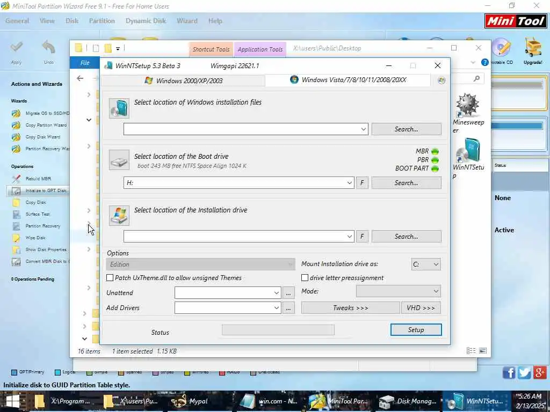
Task: Select Rebuild MBR operation
Action: coord(31,179)
